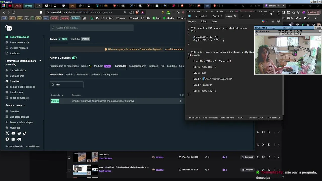Open Analytics in the sidebar

click(15, 53)
